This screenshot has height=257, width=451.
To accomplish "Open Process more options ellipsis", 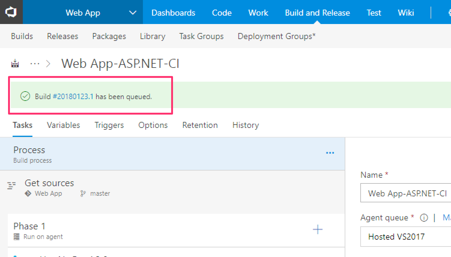I will [x=330, y=153].
